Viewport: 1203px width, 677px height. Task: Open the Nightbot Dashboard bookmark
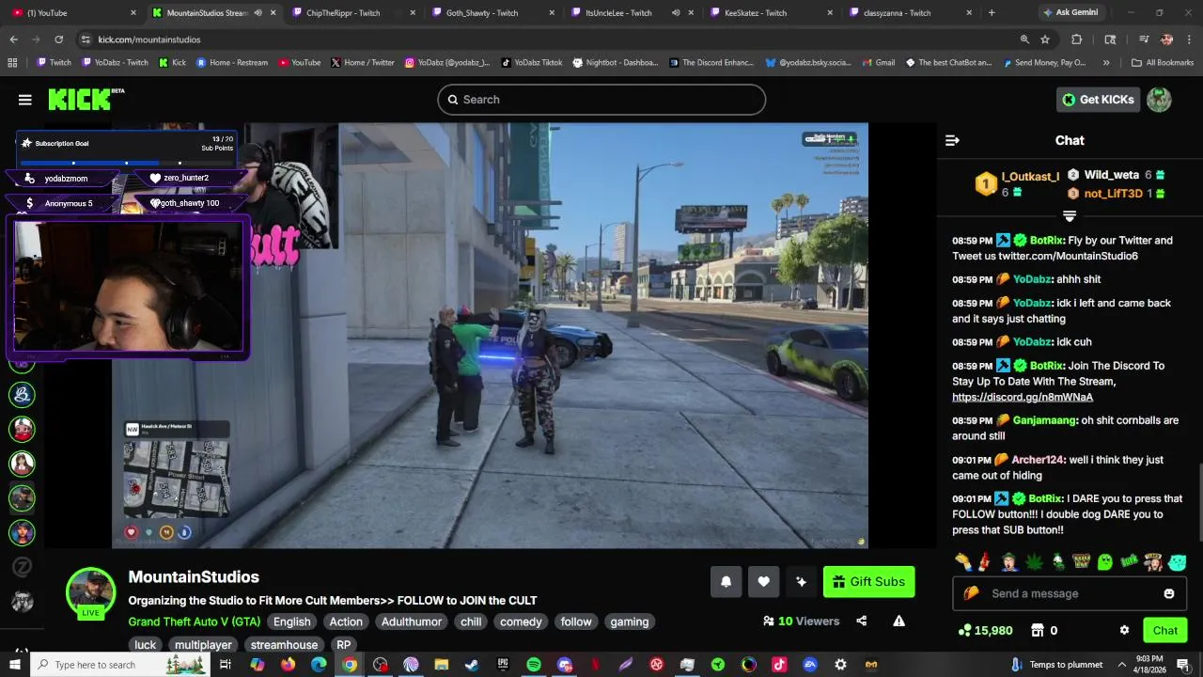click(615, 63)
